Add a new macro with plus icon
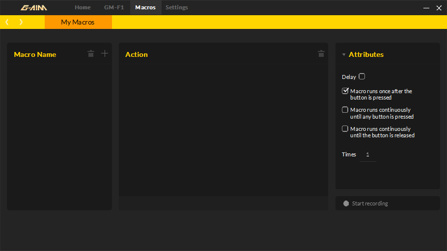Image resolution: width=447 pixels, height=251 pixels. 105,53
